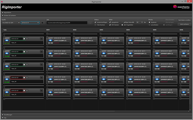The image size is (193, 120).
Task: Click the Batchdatei erstellen button
Action: click(184, 20)
